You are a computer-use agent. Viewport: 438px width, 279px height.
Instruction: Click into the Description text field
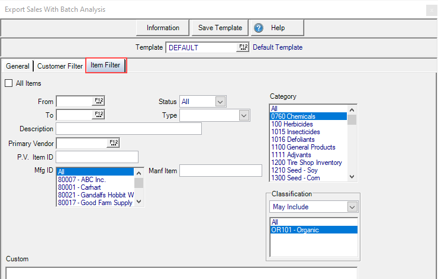pos(128,129)
